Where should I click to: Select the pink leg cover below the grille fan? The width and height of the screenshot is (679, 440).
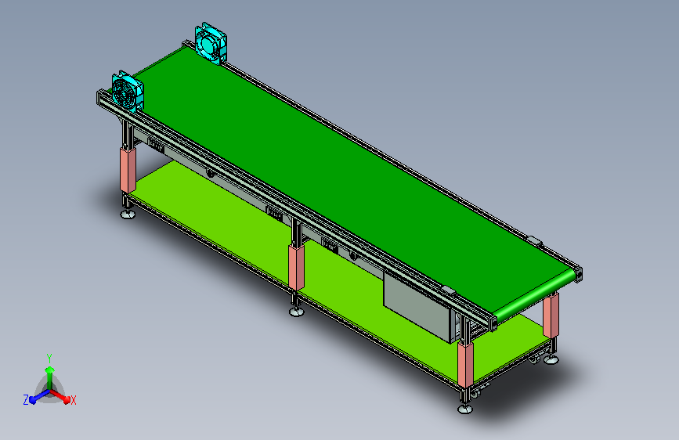(x=128, y=170)
